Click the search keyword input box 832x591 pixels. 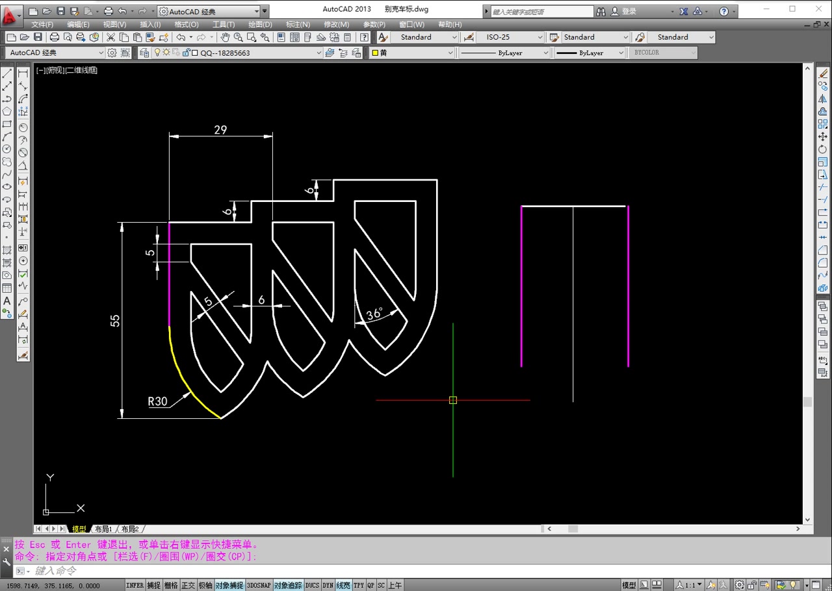pyautogui.click(x=542, y=12)
